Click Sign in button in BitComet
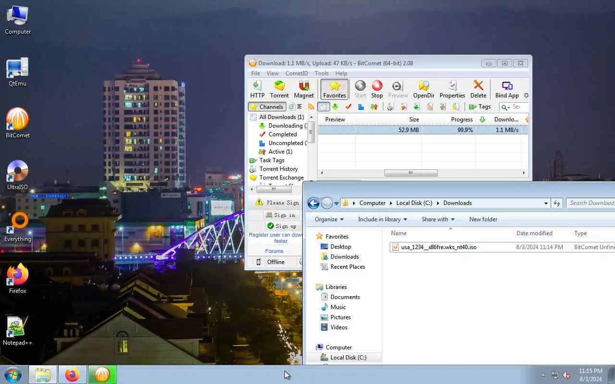Viewport: 615px width, 384px height. click(282, 215)
